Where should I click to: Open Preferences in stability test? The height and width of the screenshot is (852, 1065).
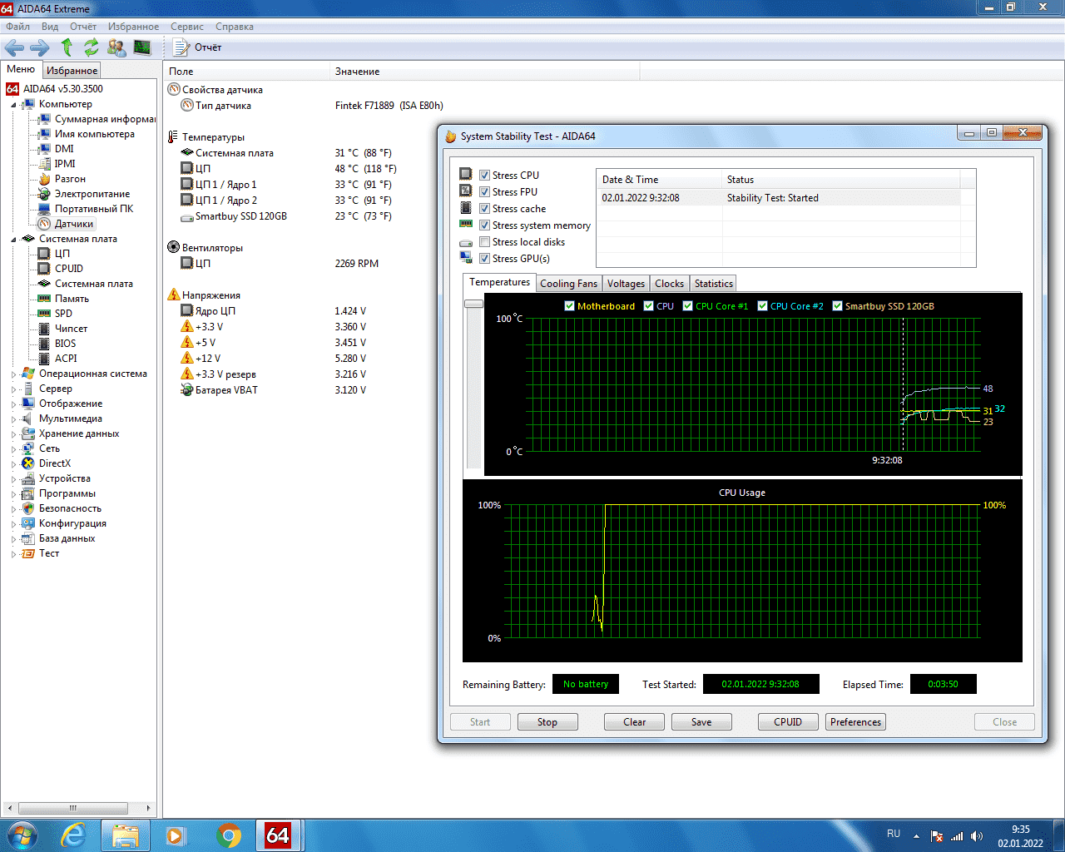click(x=855, y=722)
